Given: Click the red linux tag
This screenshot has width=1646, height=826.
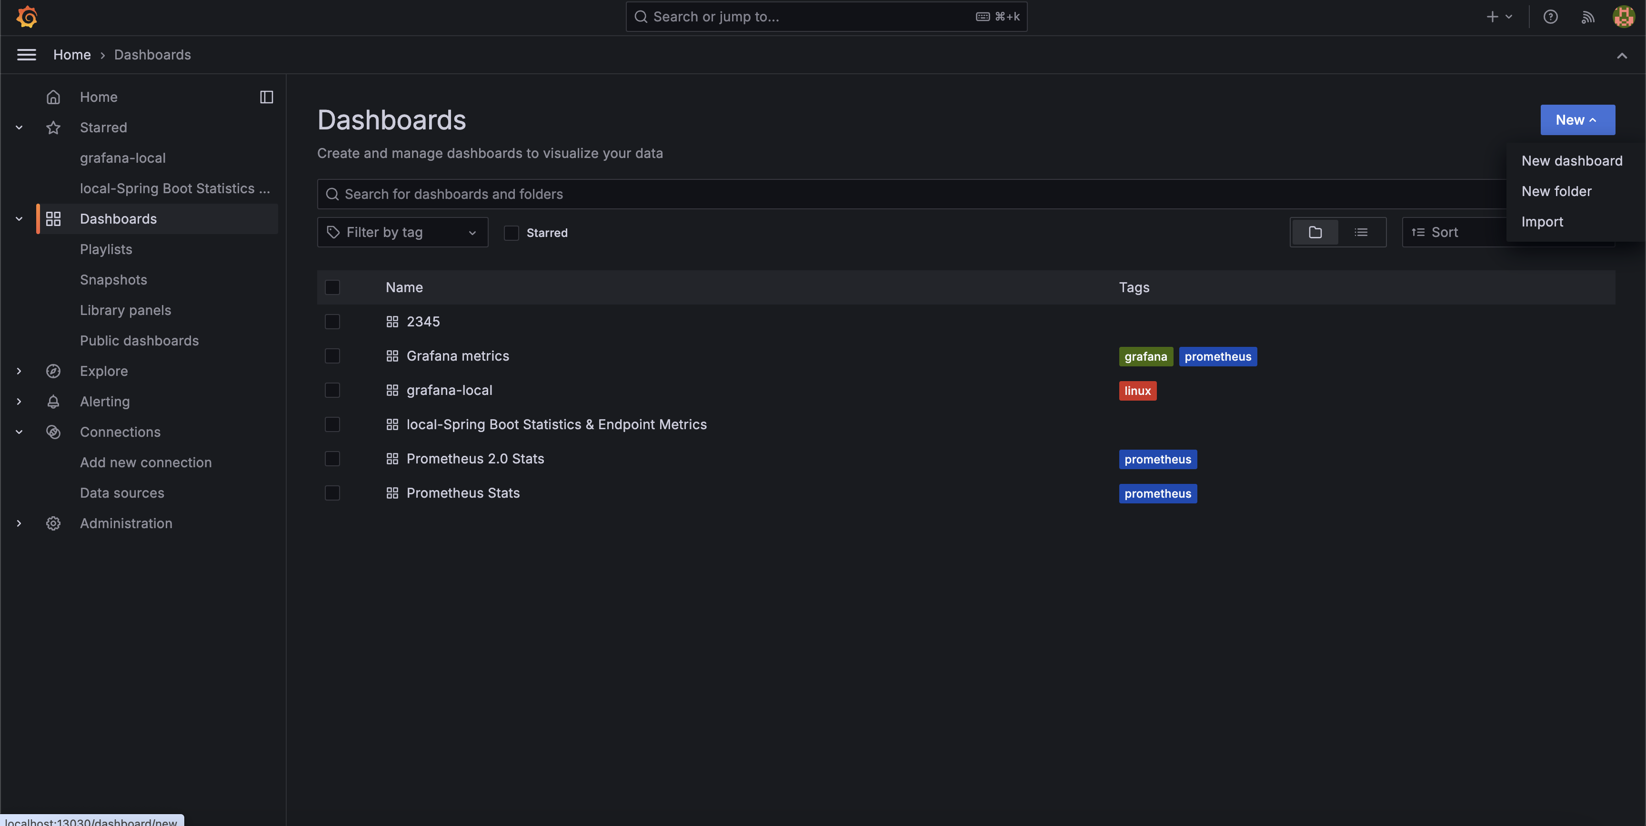Looking at the screenshot, I should [x=1137, y=391].
